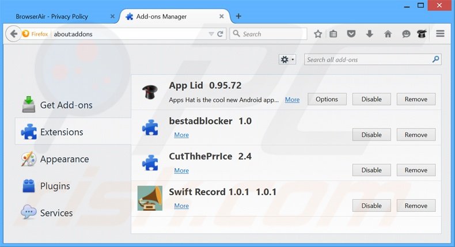The image size is (455, 247).
Task: Click the CutThhePrrIce puzzle piece icon
Action: point(150,163)
